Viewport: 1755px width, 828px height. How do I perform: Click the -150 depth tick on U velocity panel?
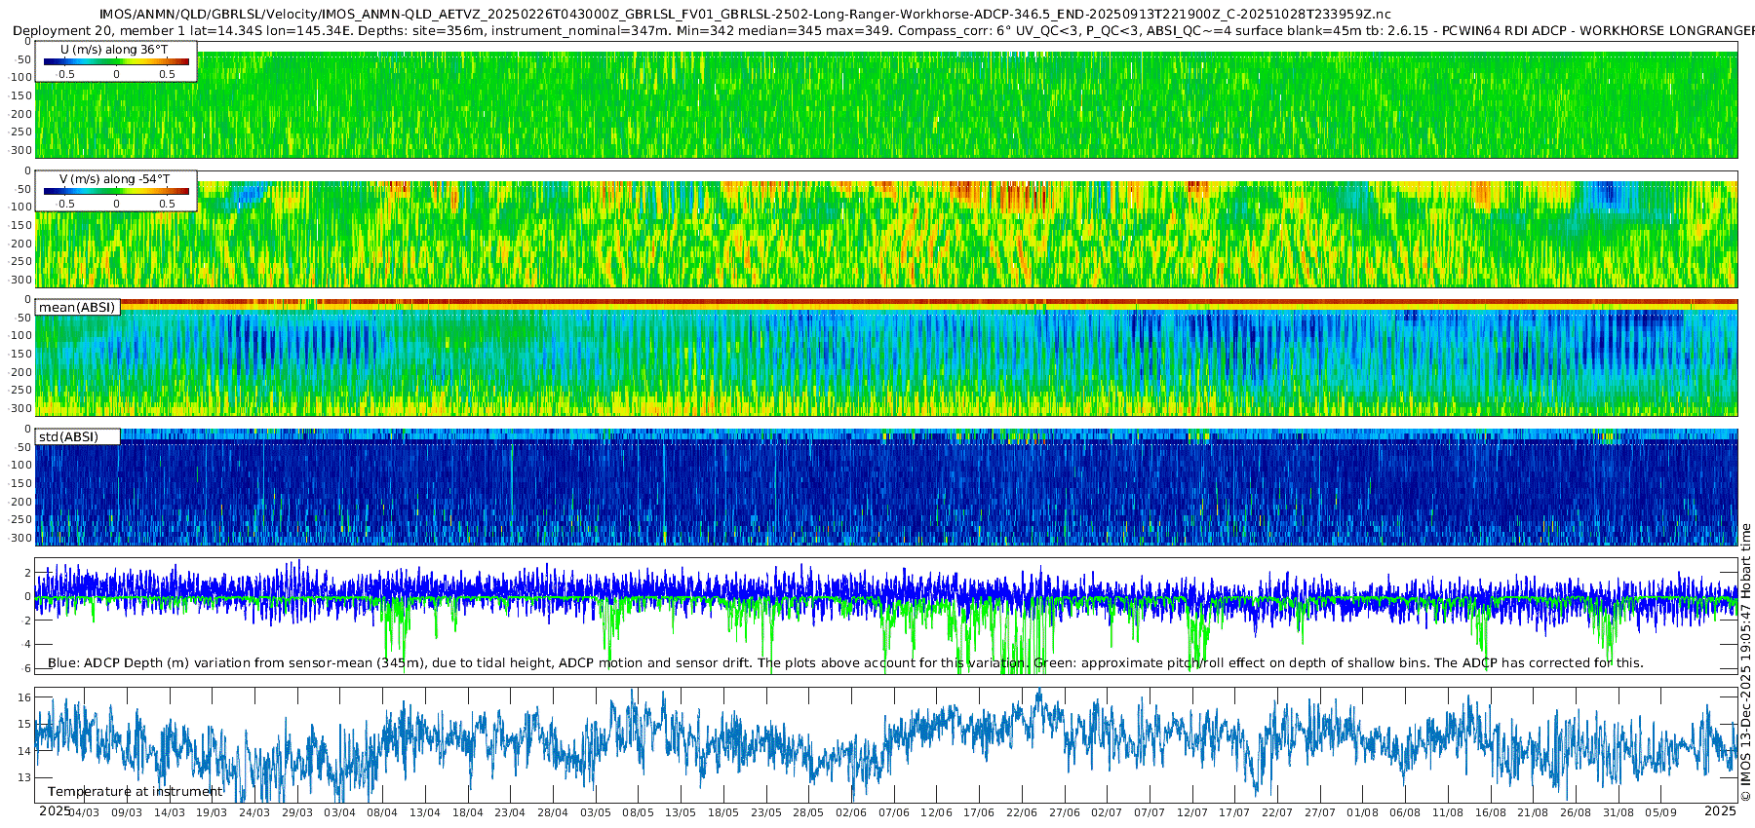tap(19, 95)
